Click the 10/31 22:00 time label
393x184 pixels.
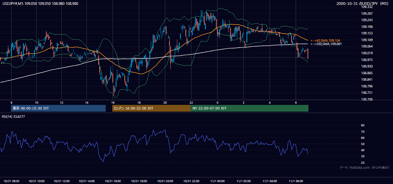[191, 181]
